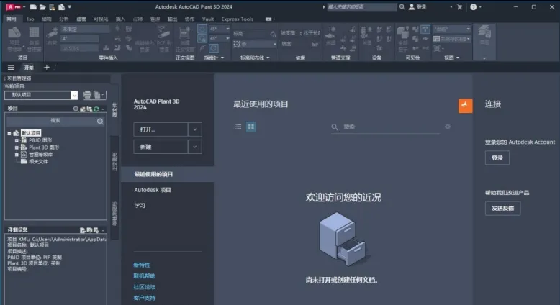560x305 pixels.
Task: Click the search magnifier in title bar
Action: coord(402,6)
